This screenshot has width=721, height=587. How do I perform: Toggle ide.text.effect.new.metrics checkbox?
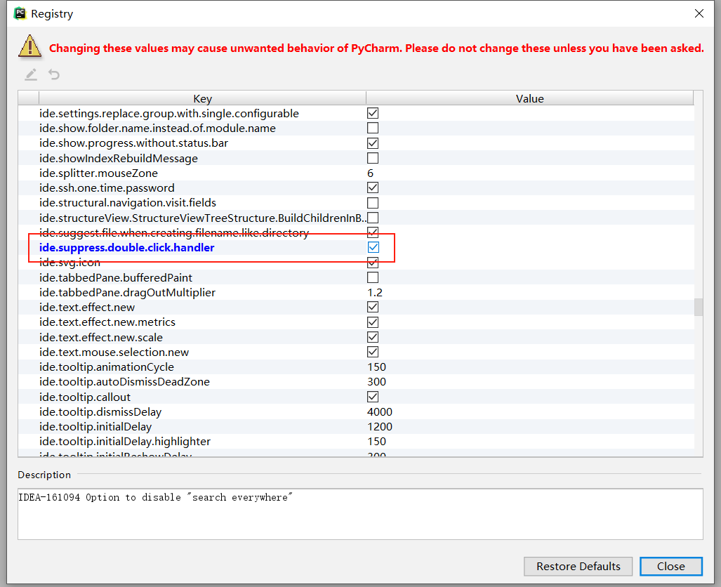point(373,322)
